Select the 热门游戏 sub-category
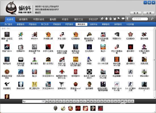156x113 pixels. coord(8,24)
